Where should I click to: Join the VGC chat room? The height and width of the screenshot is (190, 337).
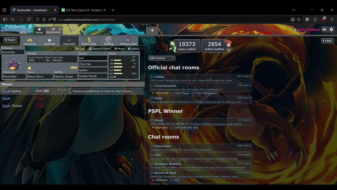[201, 157]
